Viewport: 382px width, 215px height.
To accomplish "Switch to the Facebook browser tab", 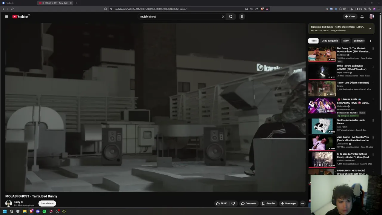I will [x=18, y=3].
